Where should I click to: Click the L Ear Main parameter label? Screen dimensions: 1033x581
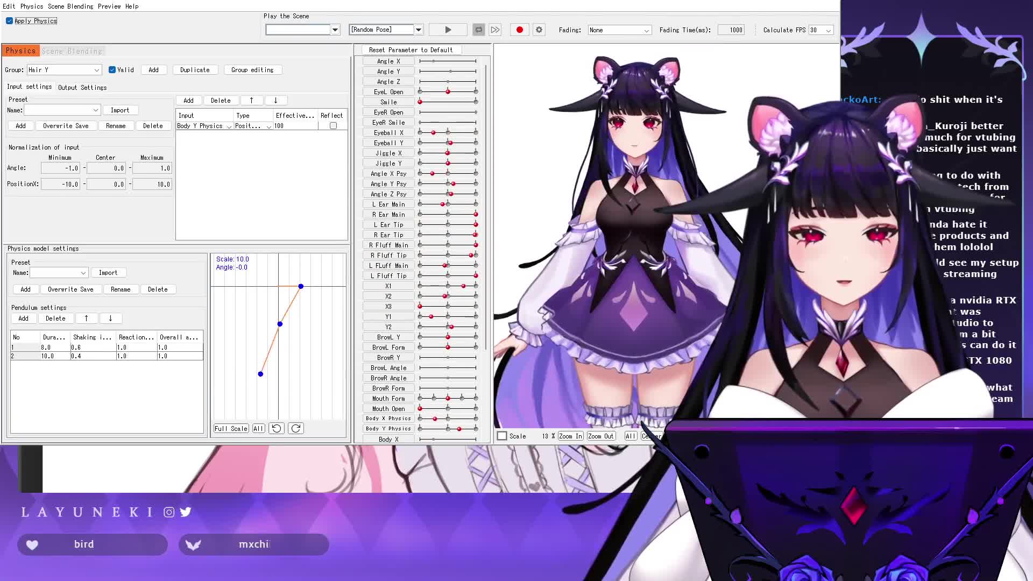pos(388,204)
